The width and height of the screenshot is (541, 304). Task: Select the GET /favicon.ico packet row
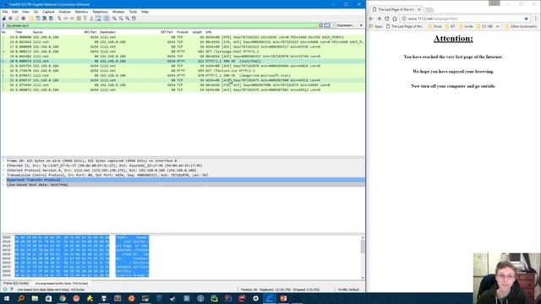183,71
